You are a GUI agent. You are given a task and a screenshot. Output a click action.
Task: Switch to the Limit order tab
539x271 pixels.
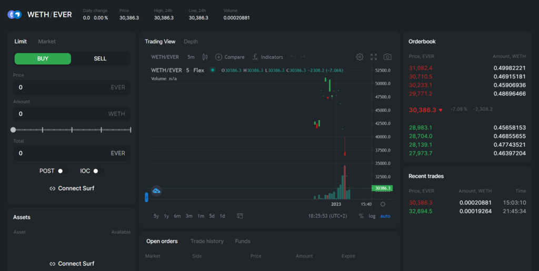point(21,42)
